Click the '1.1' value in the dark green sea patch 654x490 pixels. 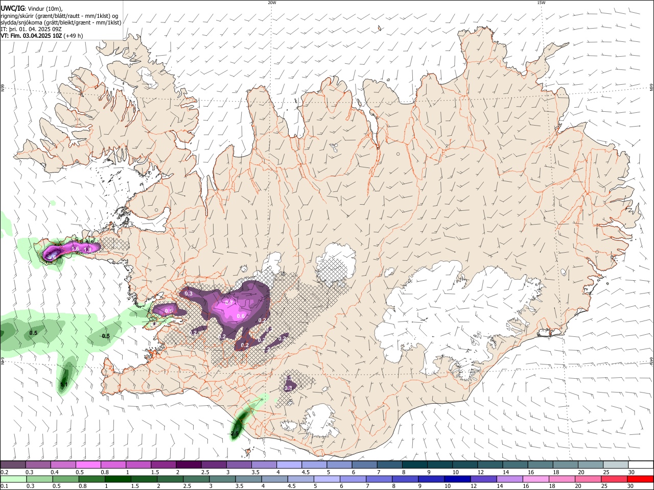(64, 384)
